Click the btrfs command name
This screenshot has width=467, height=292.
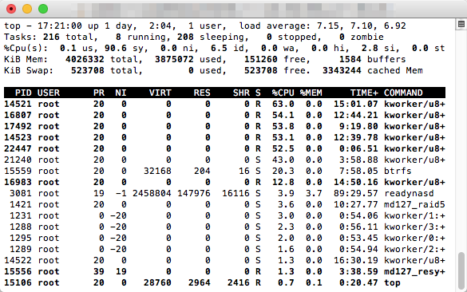[x=398, y=172]
